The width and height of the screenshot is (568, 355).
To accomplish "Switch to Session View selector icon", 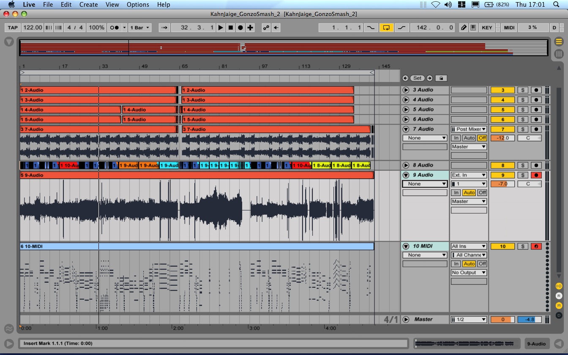I will [x=559, y=54].
